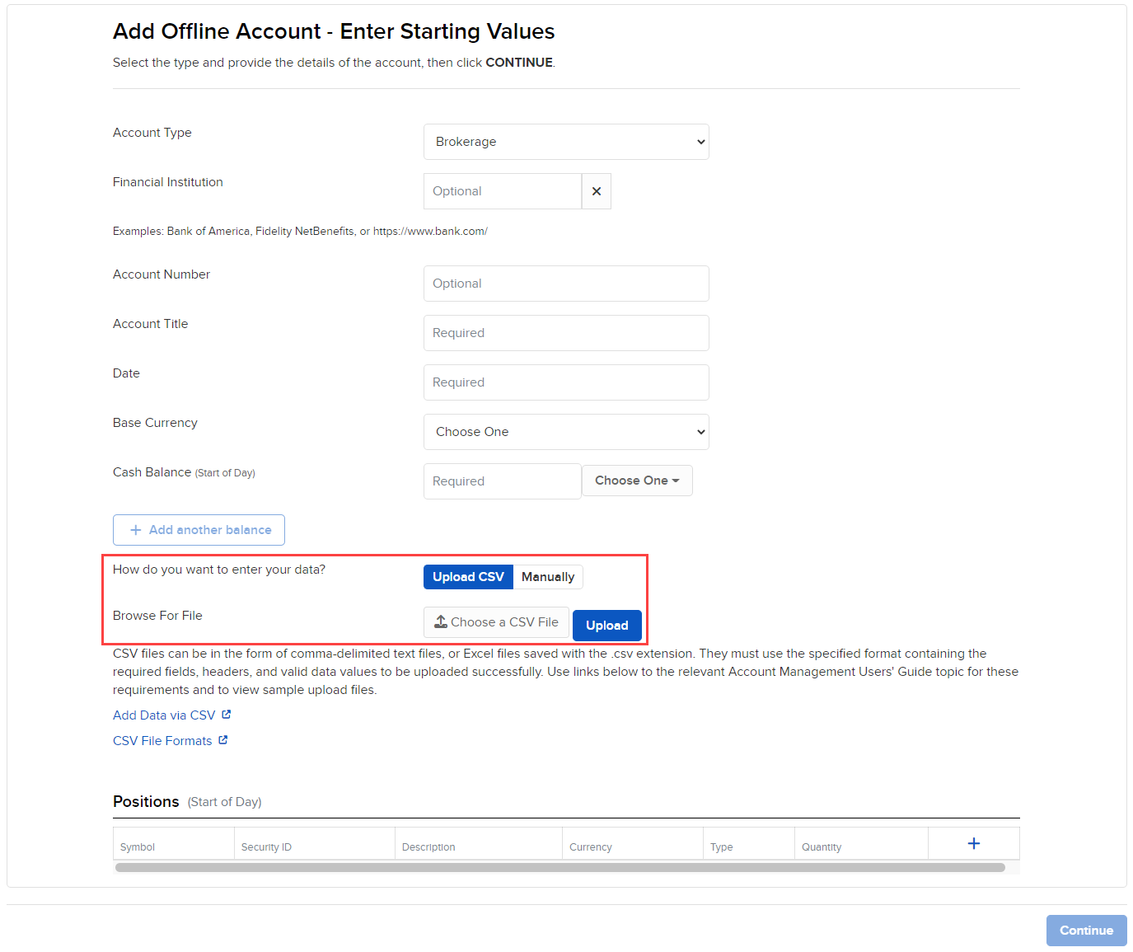This screenshot has height=952, width=1133.
Task: Click the plus icon on Add another balance
Action: pos(135,529)
